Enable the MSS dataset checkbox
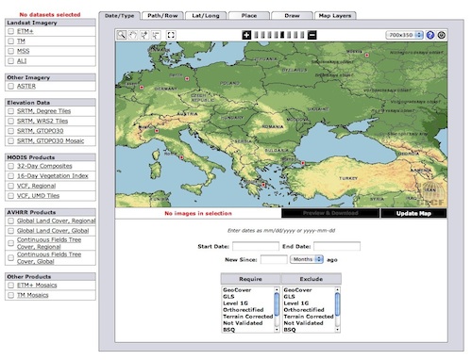Viewport: 472px width, 360px height. coord(11,51)
